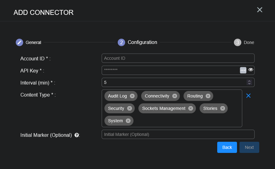This screenshot has width=275, height=169.
Task: Remove the Security tag
Action: tap(129, 108)
